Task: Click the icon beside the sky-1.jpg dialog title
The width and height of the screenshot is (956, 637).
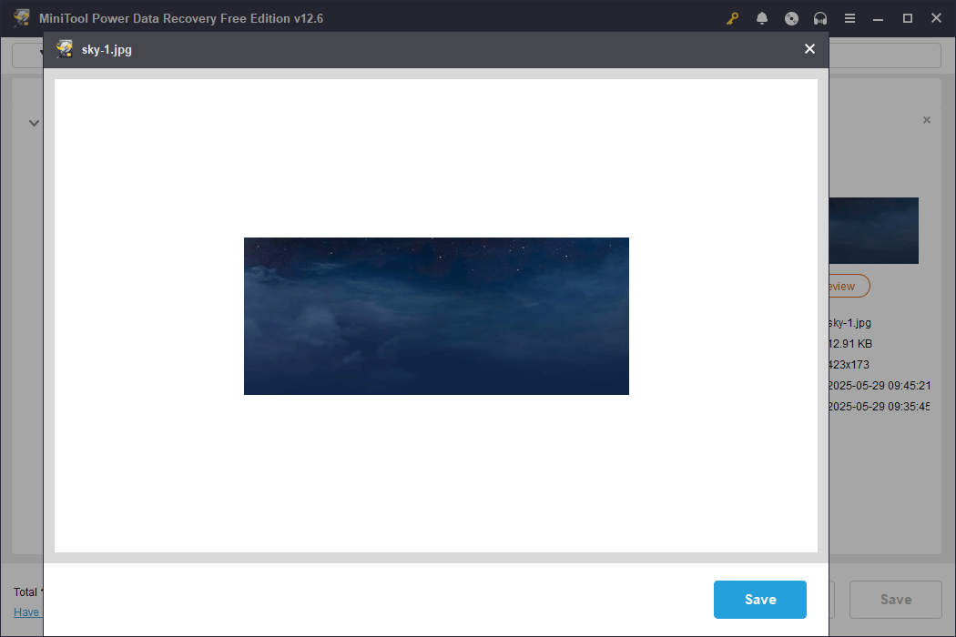Action: coord(65,49)
